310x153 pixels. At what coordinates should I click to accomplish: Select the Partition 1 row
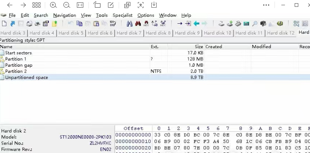(x=155, y=59)
